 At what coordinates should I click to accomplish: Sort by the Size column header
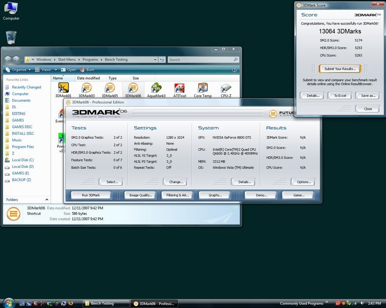[143, 78]
